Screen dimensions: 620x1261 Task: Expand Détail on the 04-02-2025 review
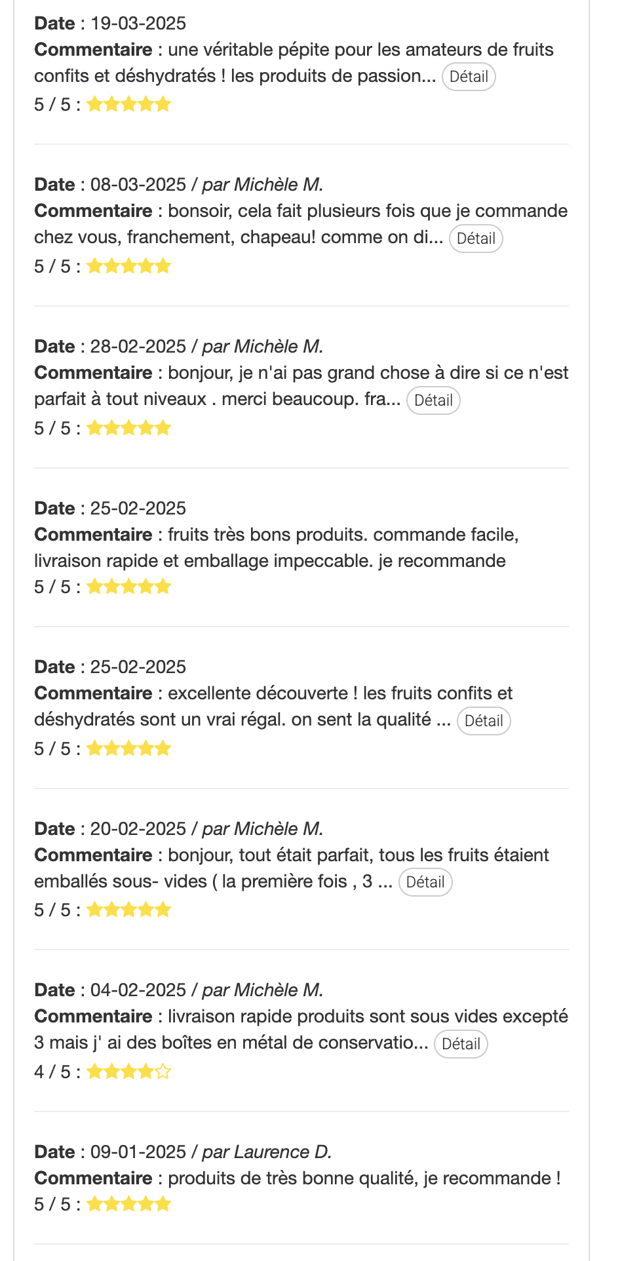[461, 1044]
